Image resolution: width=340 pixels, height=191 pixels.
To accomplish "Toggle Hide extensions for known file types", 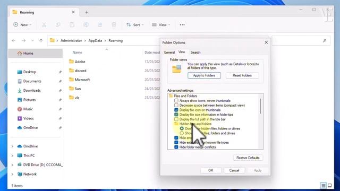I will click(x=176, y=143).
